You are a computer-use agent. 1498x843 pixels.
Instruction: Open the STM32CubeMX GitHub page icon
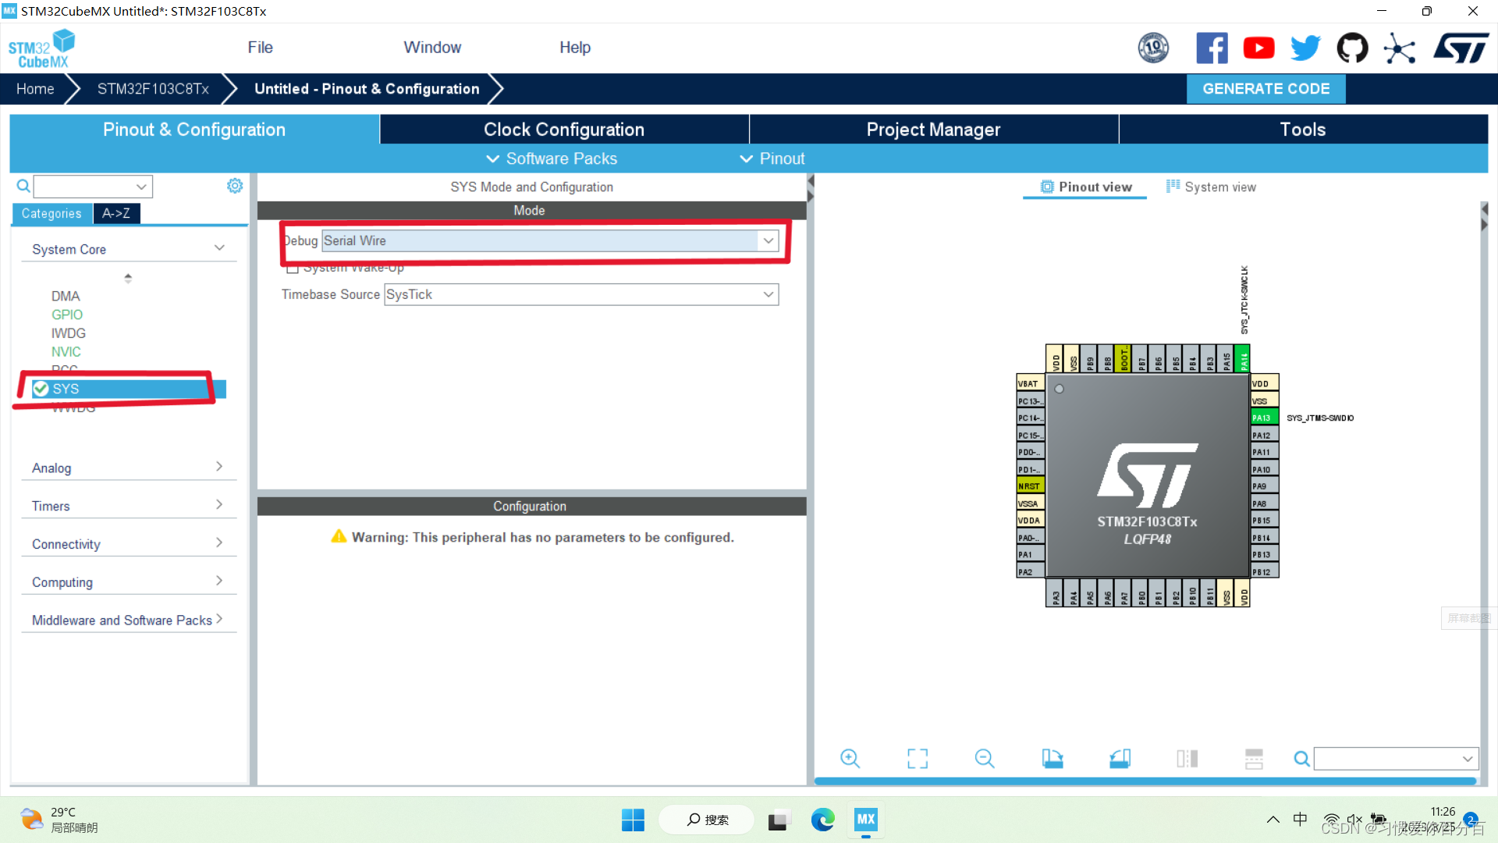tap(1352, 48)
